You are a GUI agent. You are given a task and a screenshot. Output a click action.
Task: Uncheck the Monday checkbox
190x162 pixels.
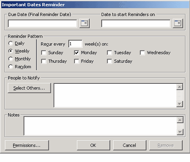pos(76,53)
